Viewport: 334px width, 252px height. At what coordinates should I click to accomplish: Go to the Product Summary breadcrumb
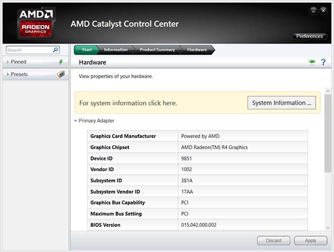click(x=157, y=50)
